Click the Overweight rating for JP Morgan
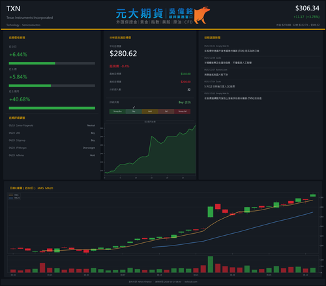This screenshot has width=326, height=286. (x=89, y=148)
